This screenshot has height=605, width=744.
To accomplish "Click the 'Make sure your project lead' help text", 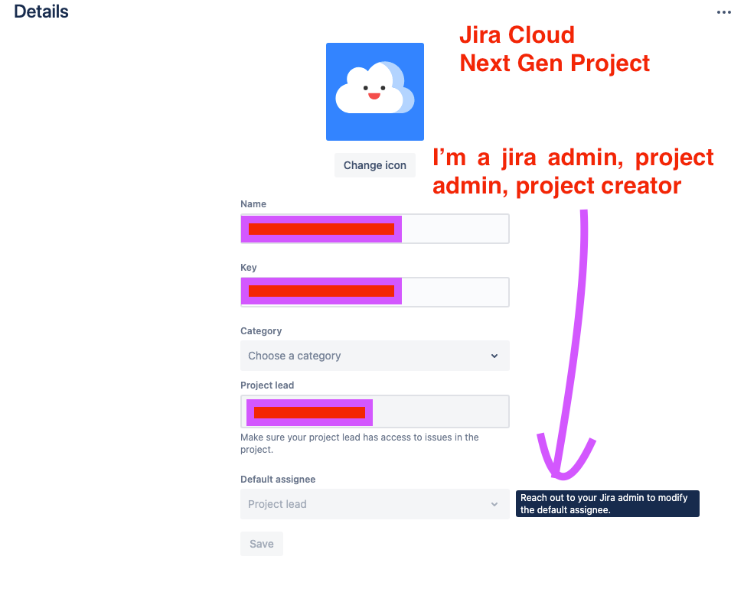I will (x=360, y=444).
